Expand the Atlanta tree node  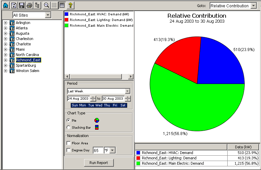click(5, 28)
